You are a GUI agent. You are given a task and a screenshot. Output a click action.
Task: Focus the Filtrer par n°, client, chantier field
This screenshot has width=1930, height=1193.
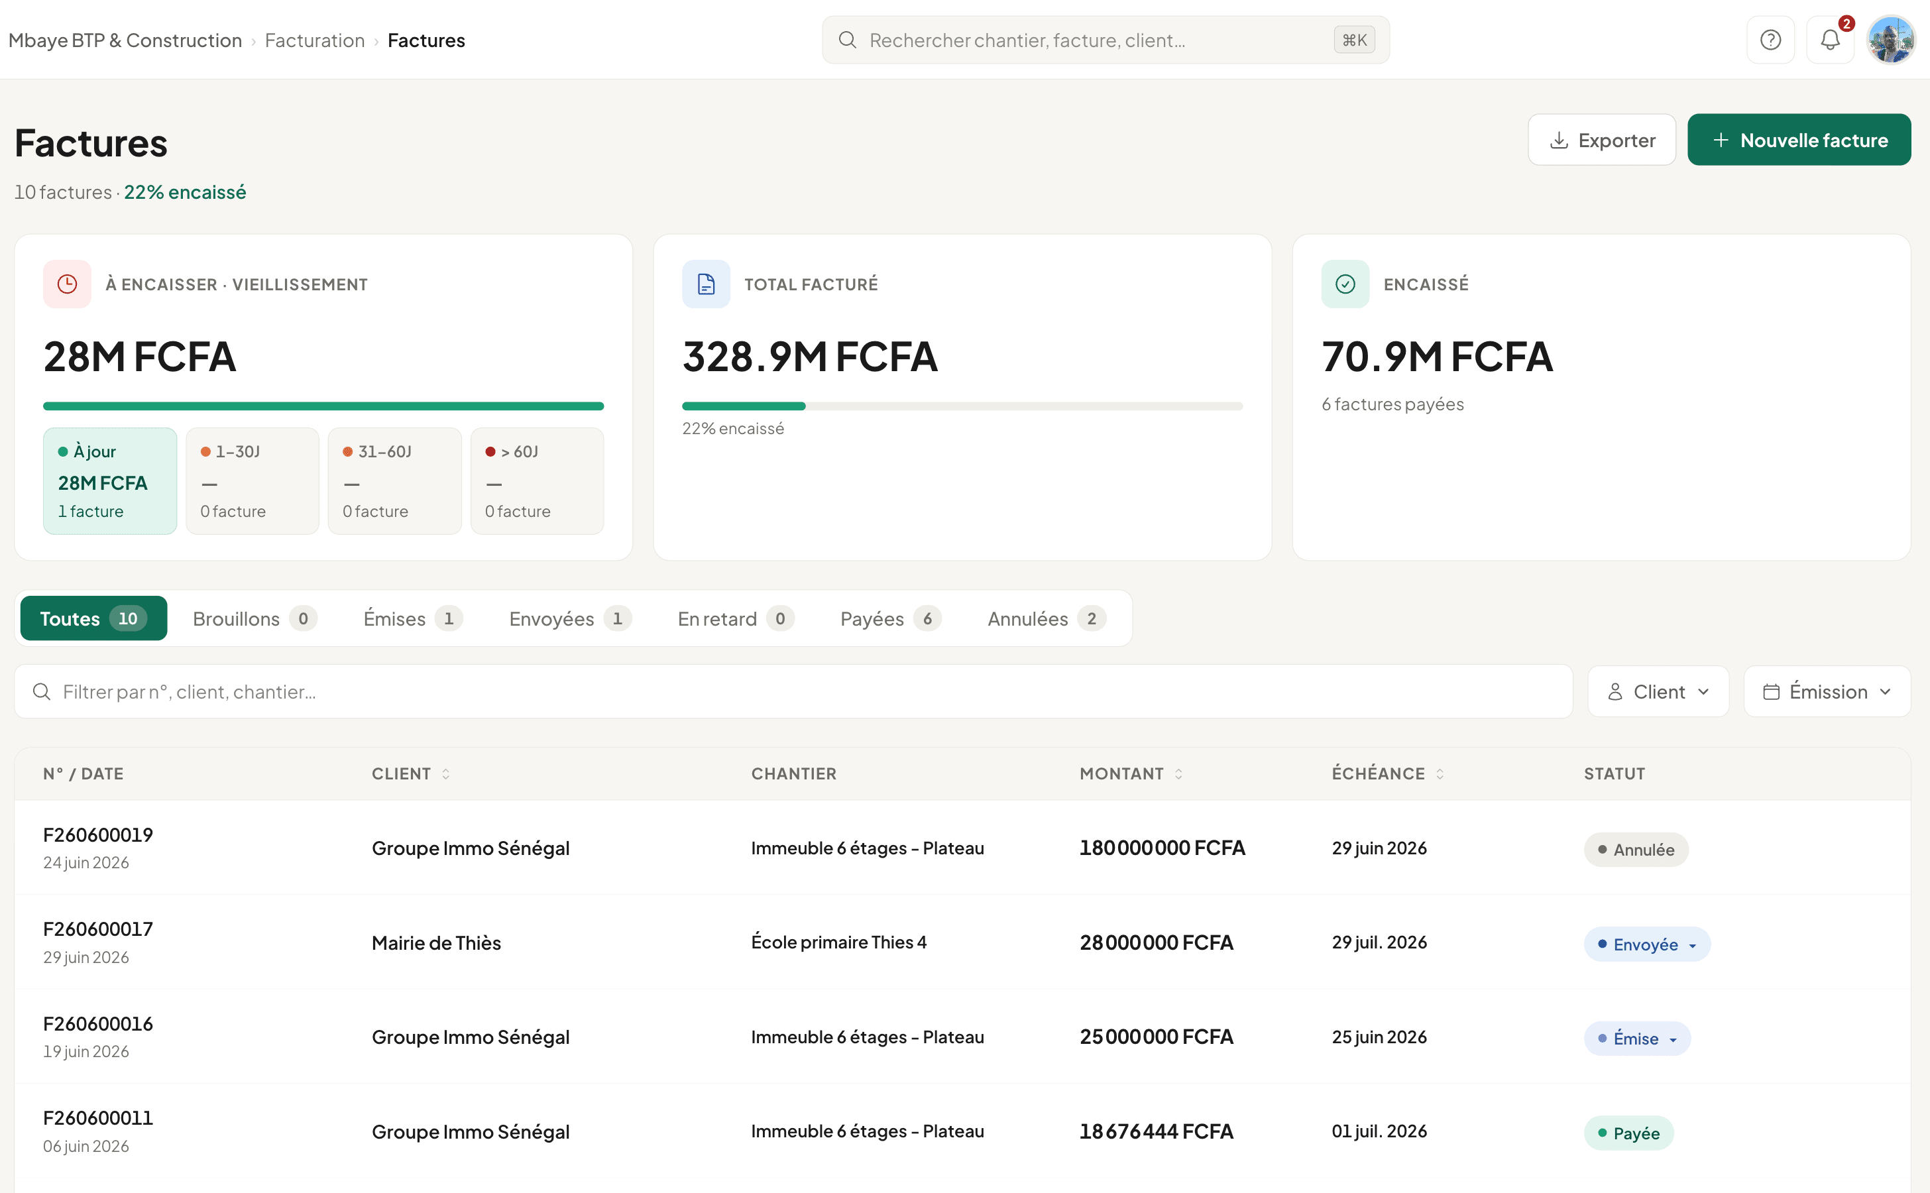coord(794,692)
